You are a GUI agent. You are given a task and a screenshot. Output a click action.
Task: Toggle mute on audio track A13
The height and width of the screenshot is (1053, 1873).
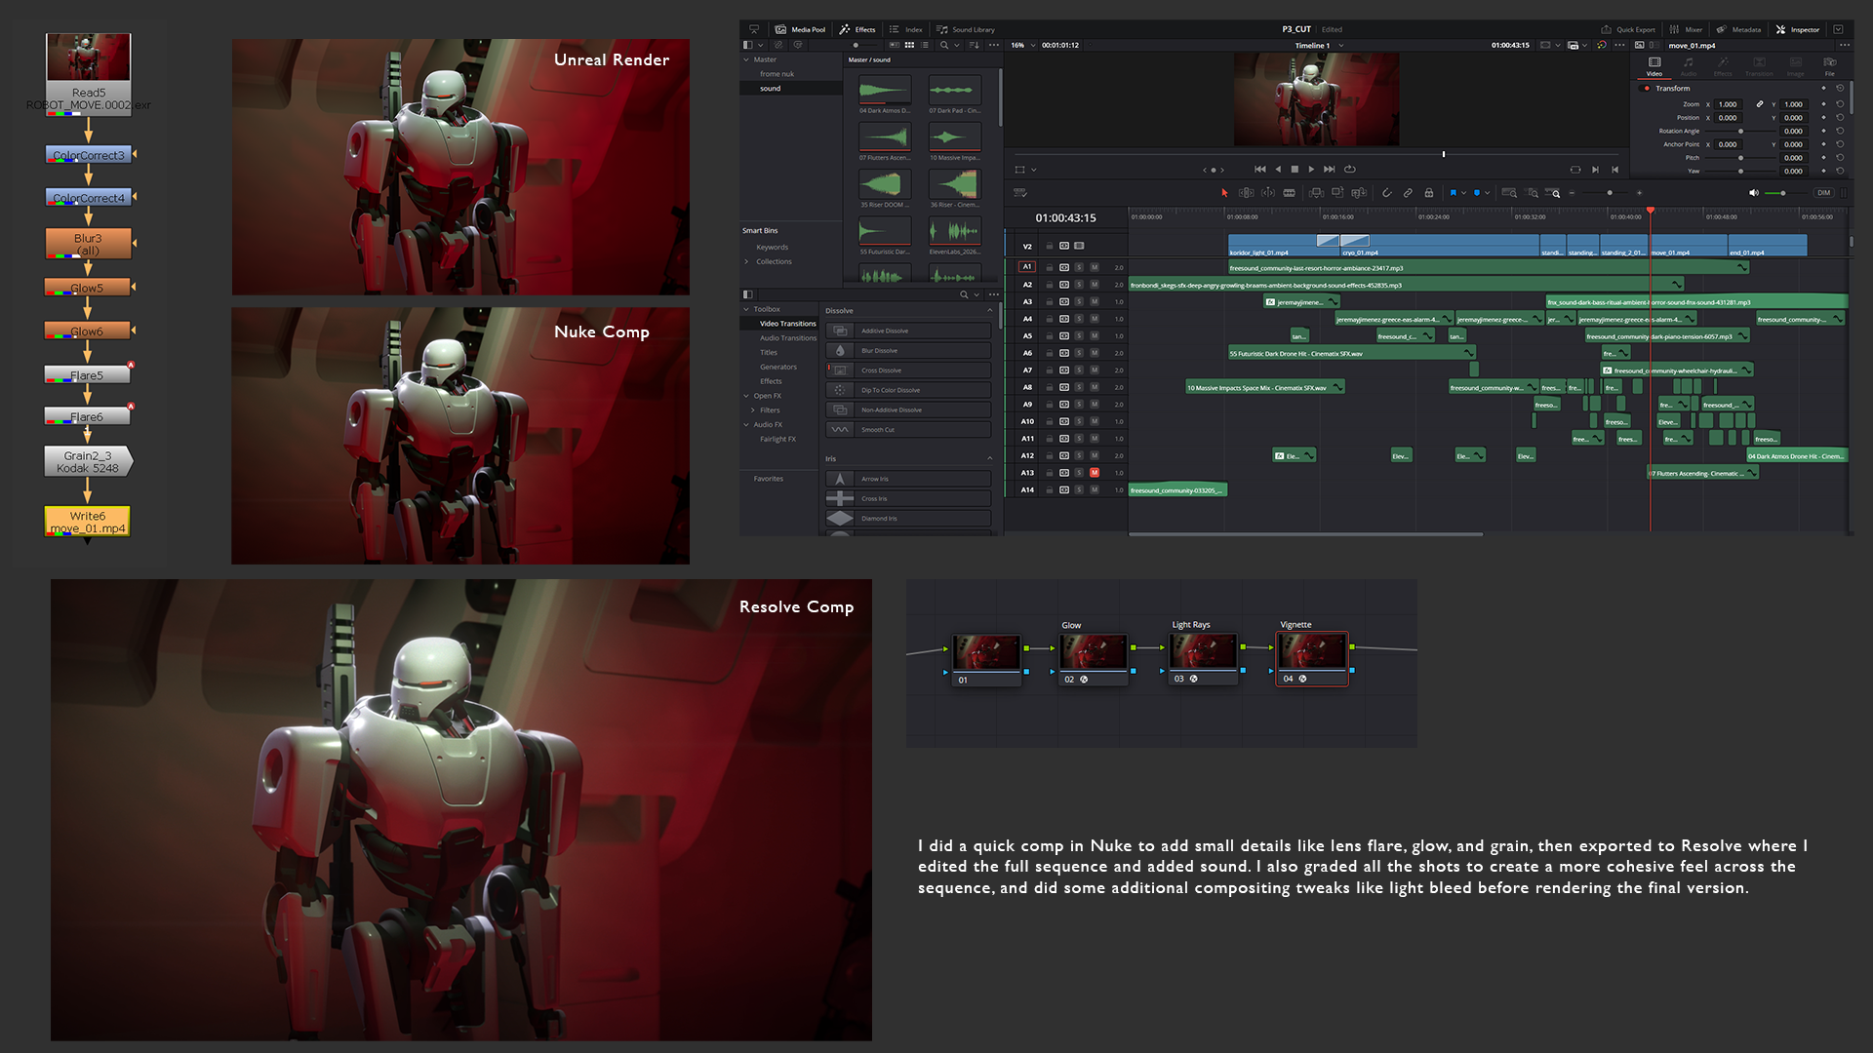(x=1094, y=473)
